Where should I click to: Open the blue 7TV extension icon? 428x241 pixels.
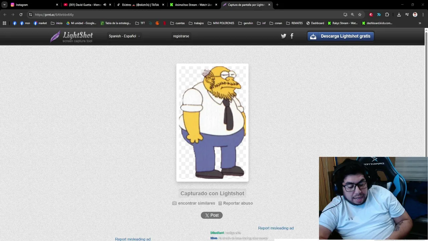(x=379, y=15)
